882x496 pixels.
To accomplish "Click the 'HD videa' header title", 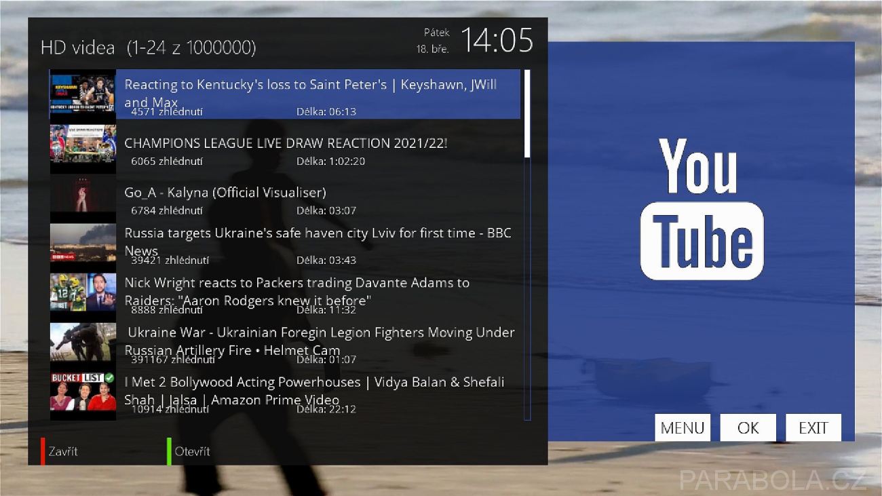I will [x=78, y=48].
